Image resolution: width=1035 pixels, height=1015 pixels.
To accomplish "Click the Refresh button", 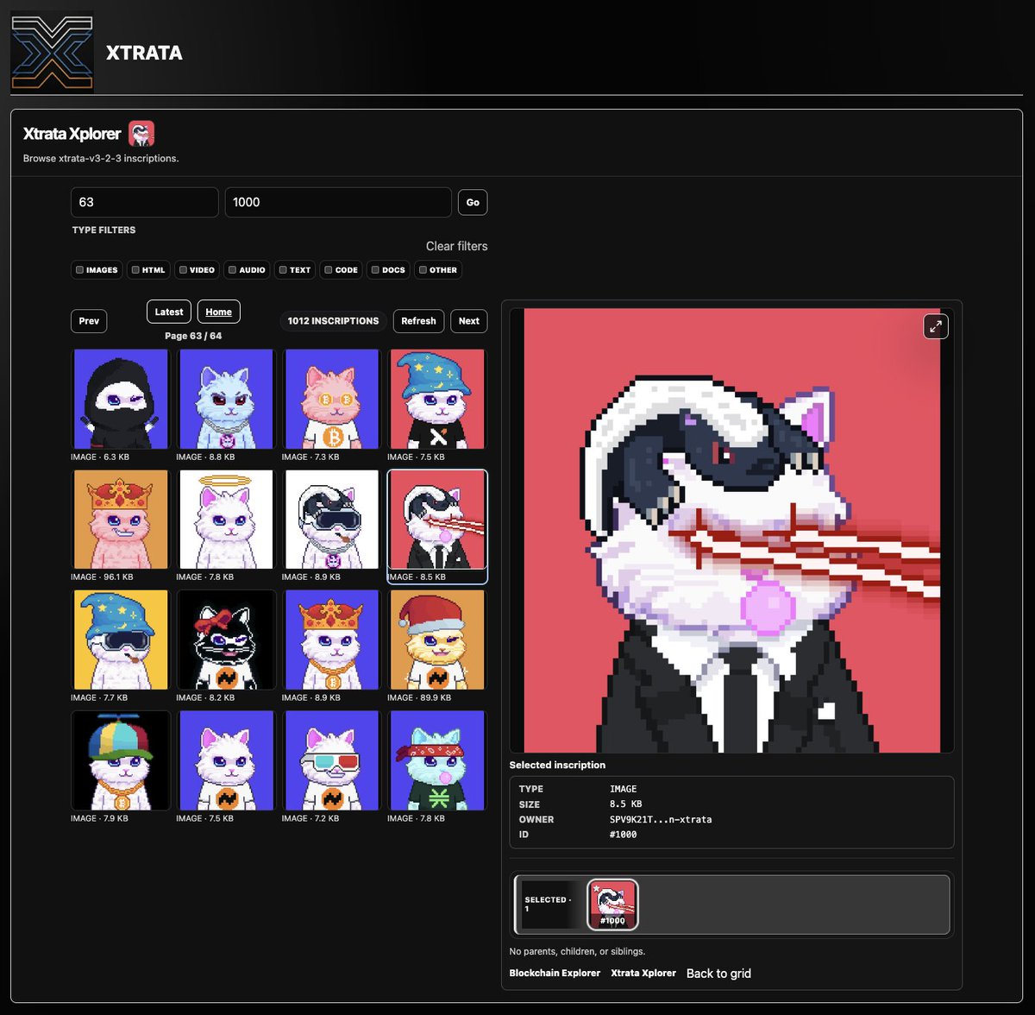I will point(418,321).
